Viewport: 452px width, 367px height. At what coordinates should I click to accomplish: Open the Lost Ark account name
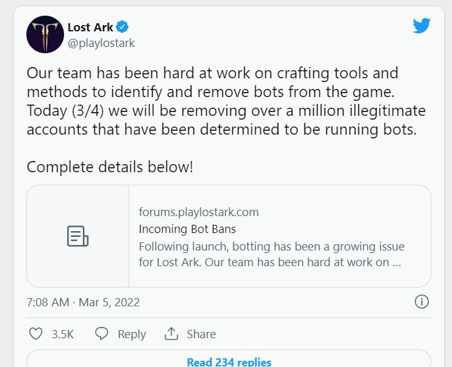coord(90,28)
